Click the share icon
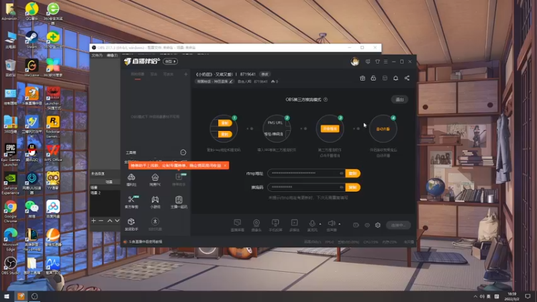This screenshot has width=537, height=302. [407, 78]
